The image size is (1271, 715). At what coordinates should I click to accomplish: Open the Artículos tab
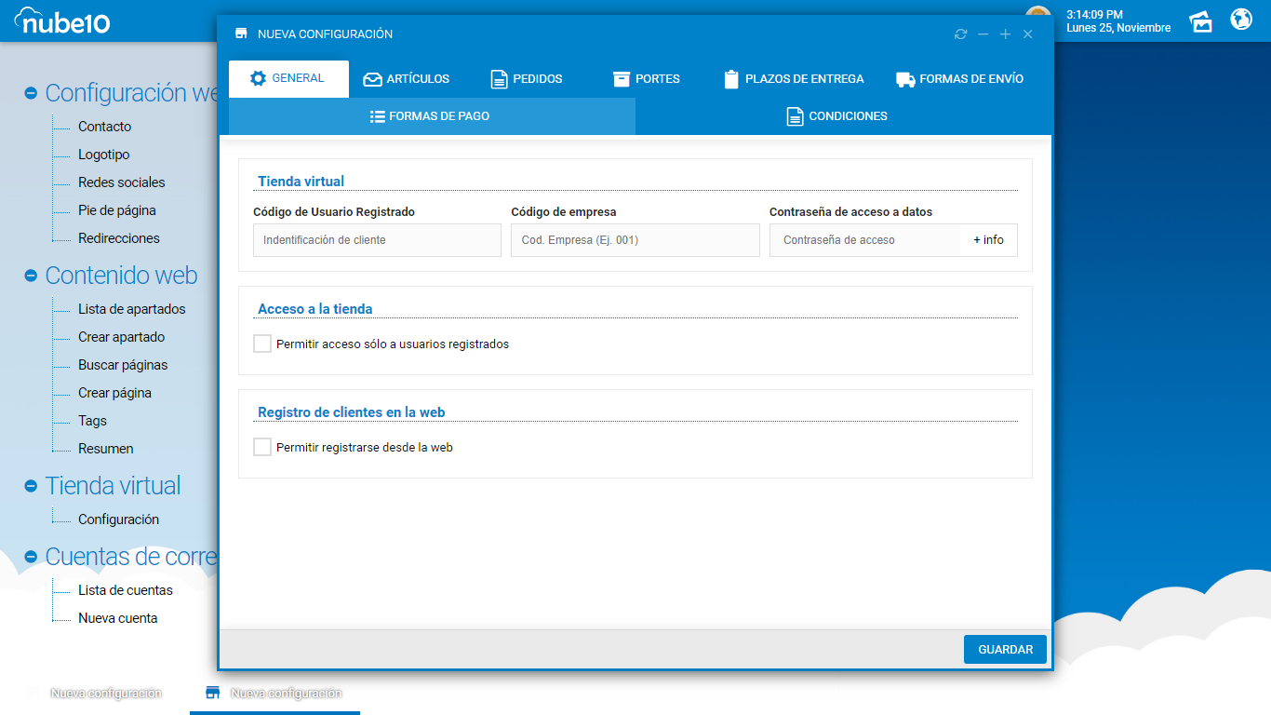[x=407, y=79]
